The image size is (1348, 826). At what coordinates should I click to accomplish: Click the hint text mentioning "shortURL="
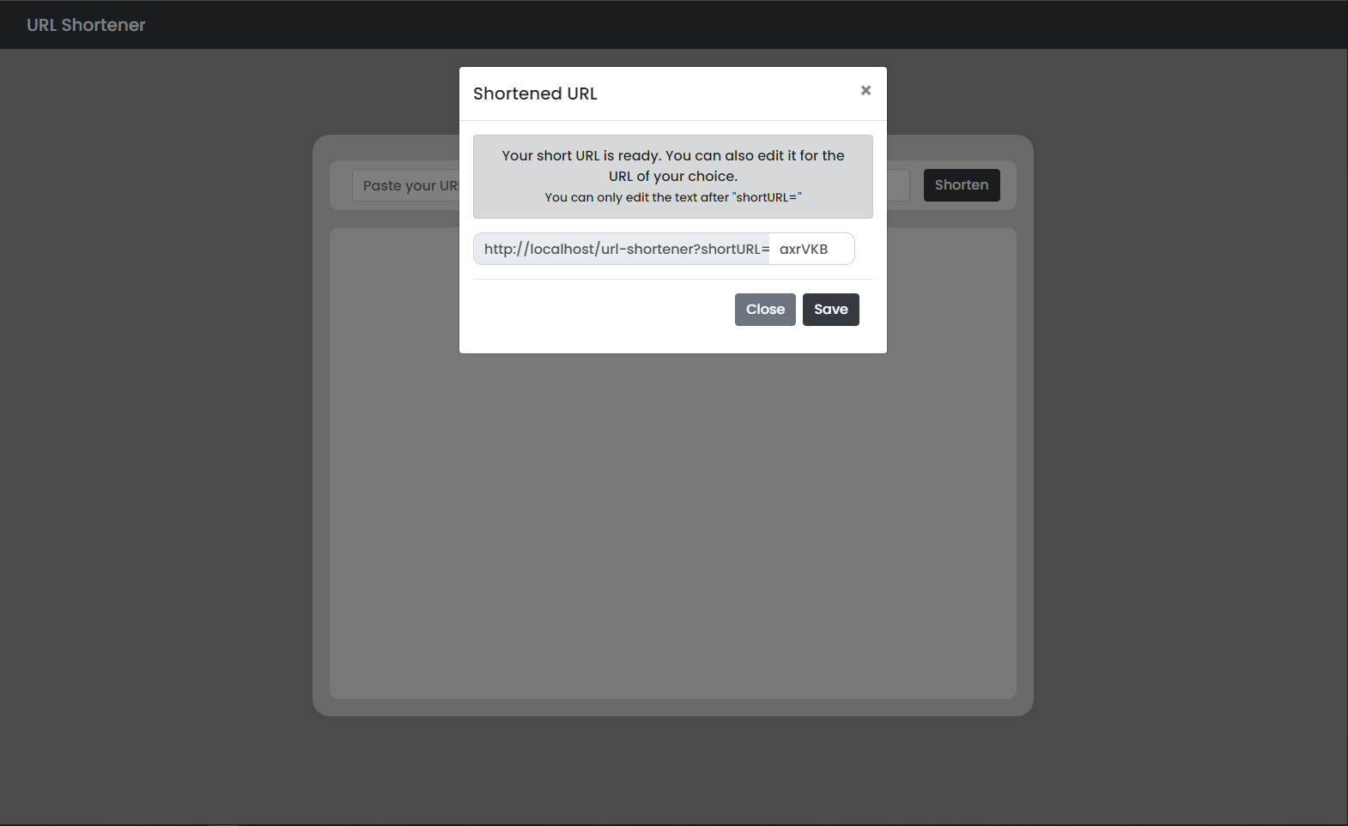673,197
